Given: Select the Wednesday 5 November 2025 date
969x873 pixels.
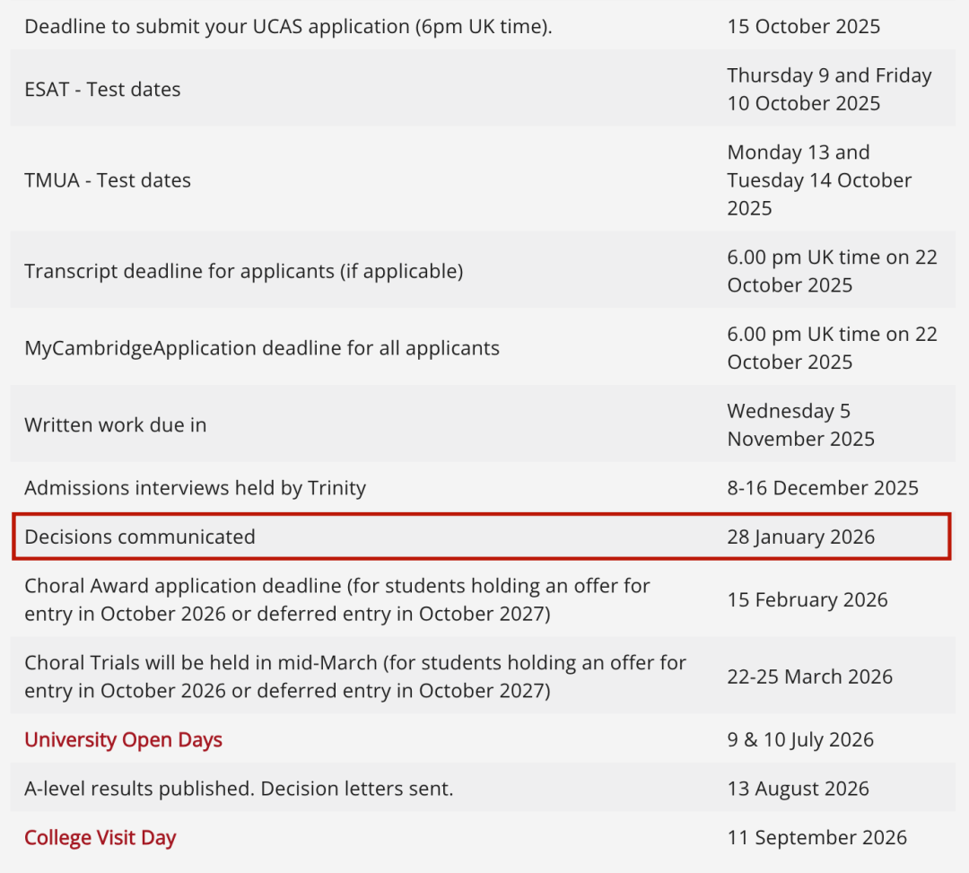Looking at the screenshot, I should [x=800, y=425].
